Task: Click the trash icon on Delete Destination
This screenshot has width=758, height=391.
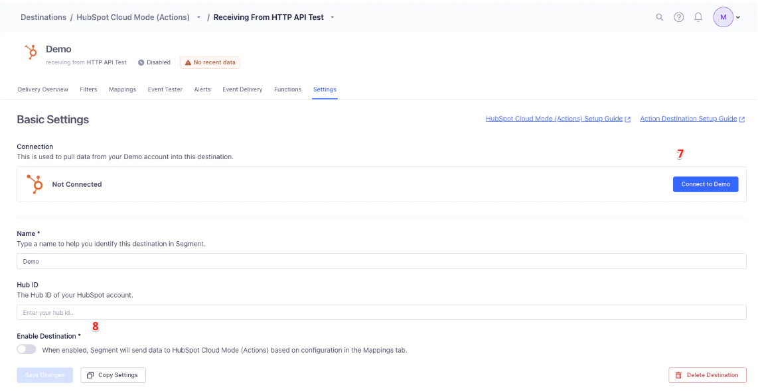Action: click(x=679, y=374)
